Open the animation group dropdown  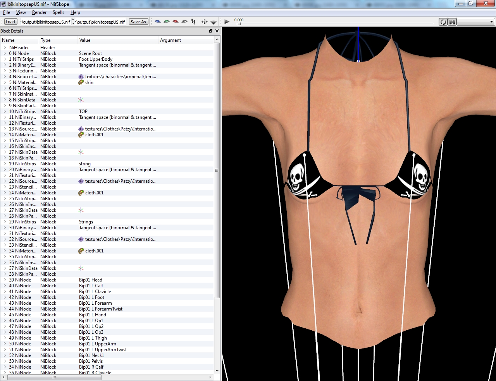475,22
